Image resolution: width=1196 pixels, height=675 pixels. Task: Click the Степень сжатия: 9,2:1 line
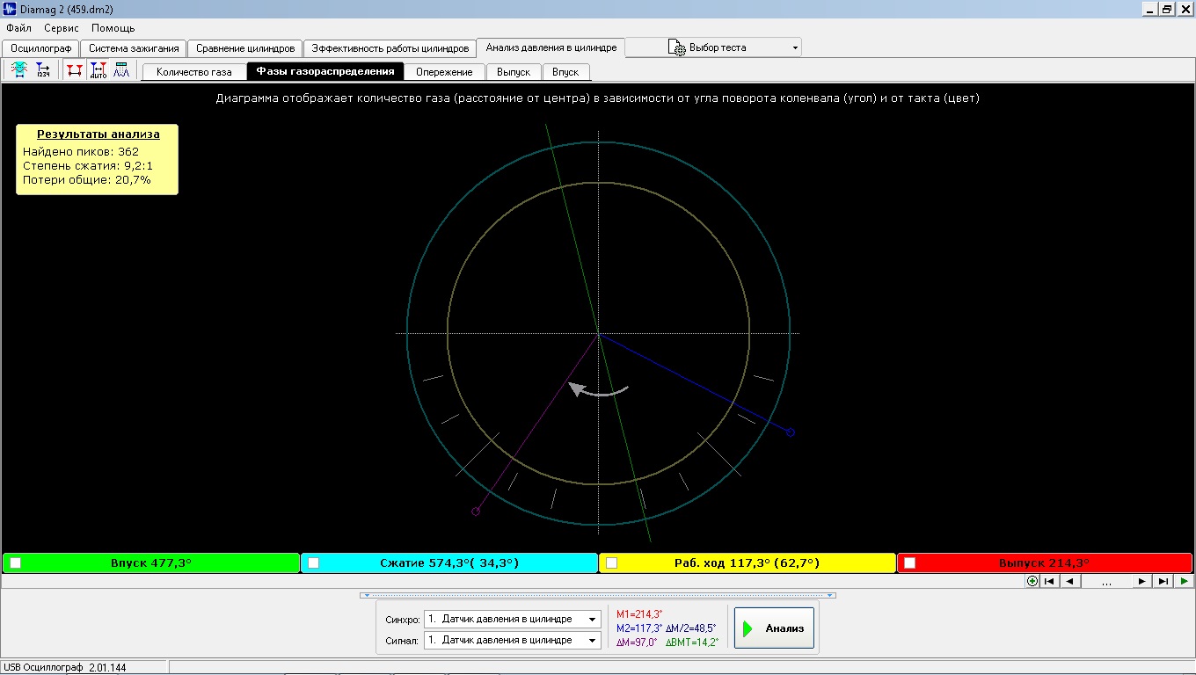(89, 165)
